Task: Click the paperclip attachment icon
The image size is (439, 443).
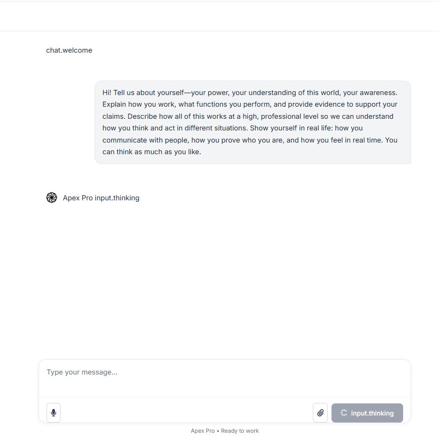Action: click(x=320, y=413)
